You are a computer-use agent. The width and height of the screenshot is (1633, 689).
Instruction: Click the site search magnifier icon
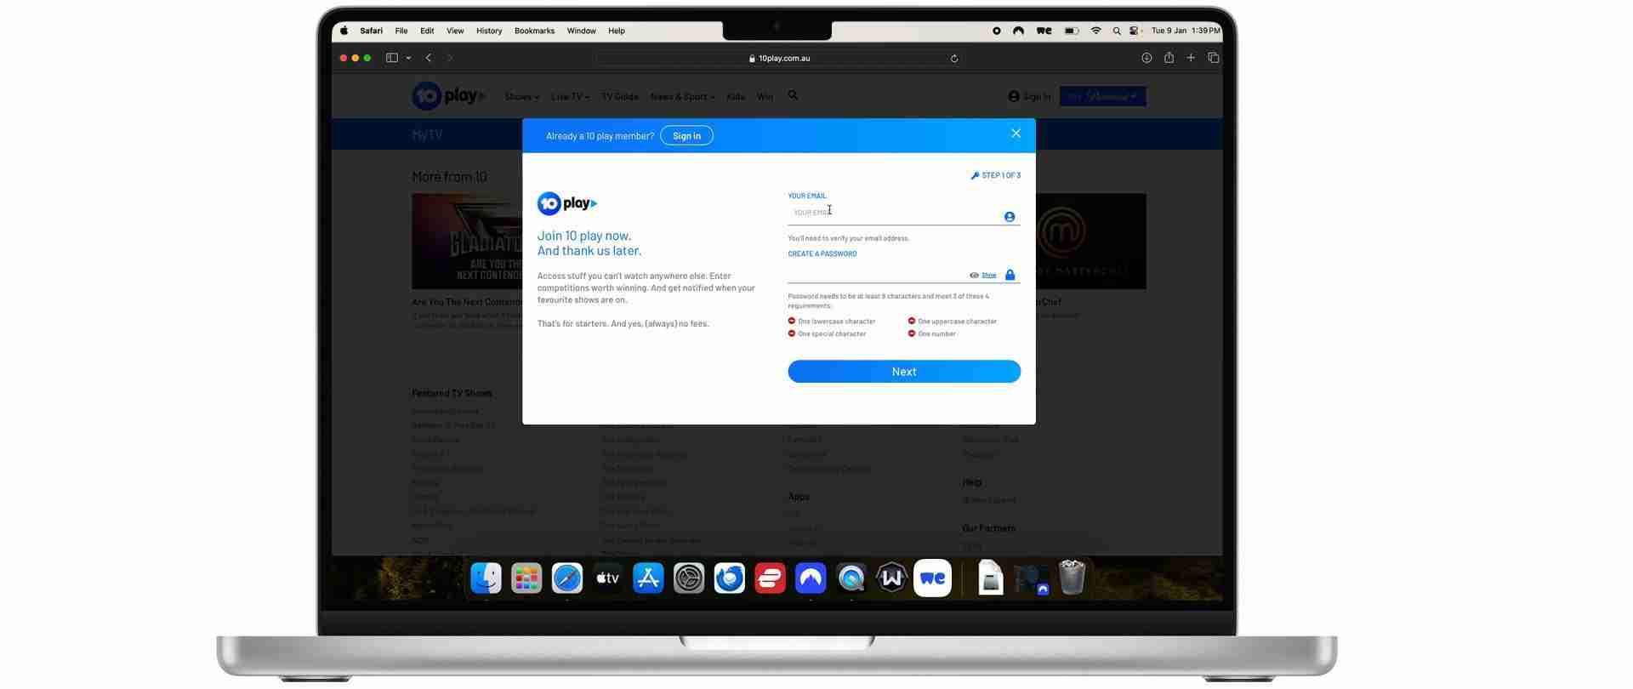(793, 96)
